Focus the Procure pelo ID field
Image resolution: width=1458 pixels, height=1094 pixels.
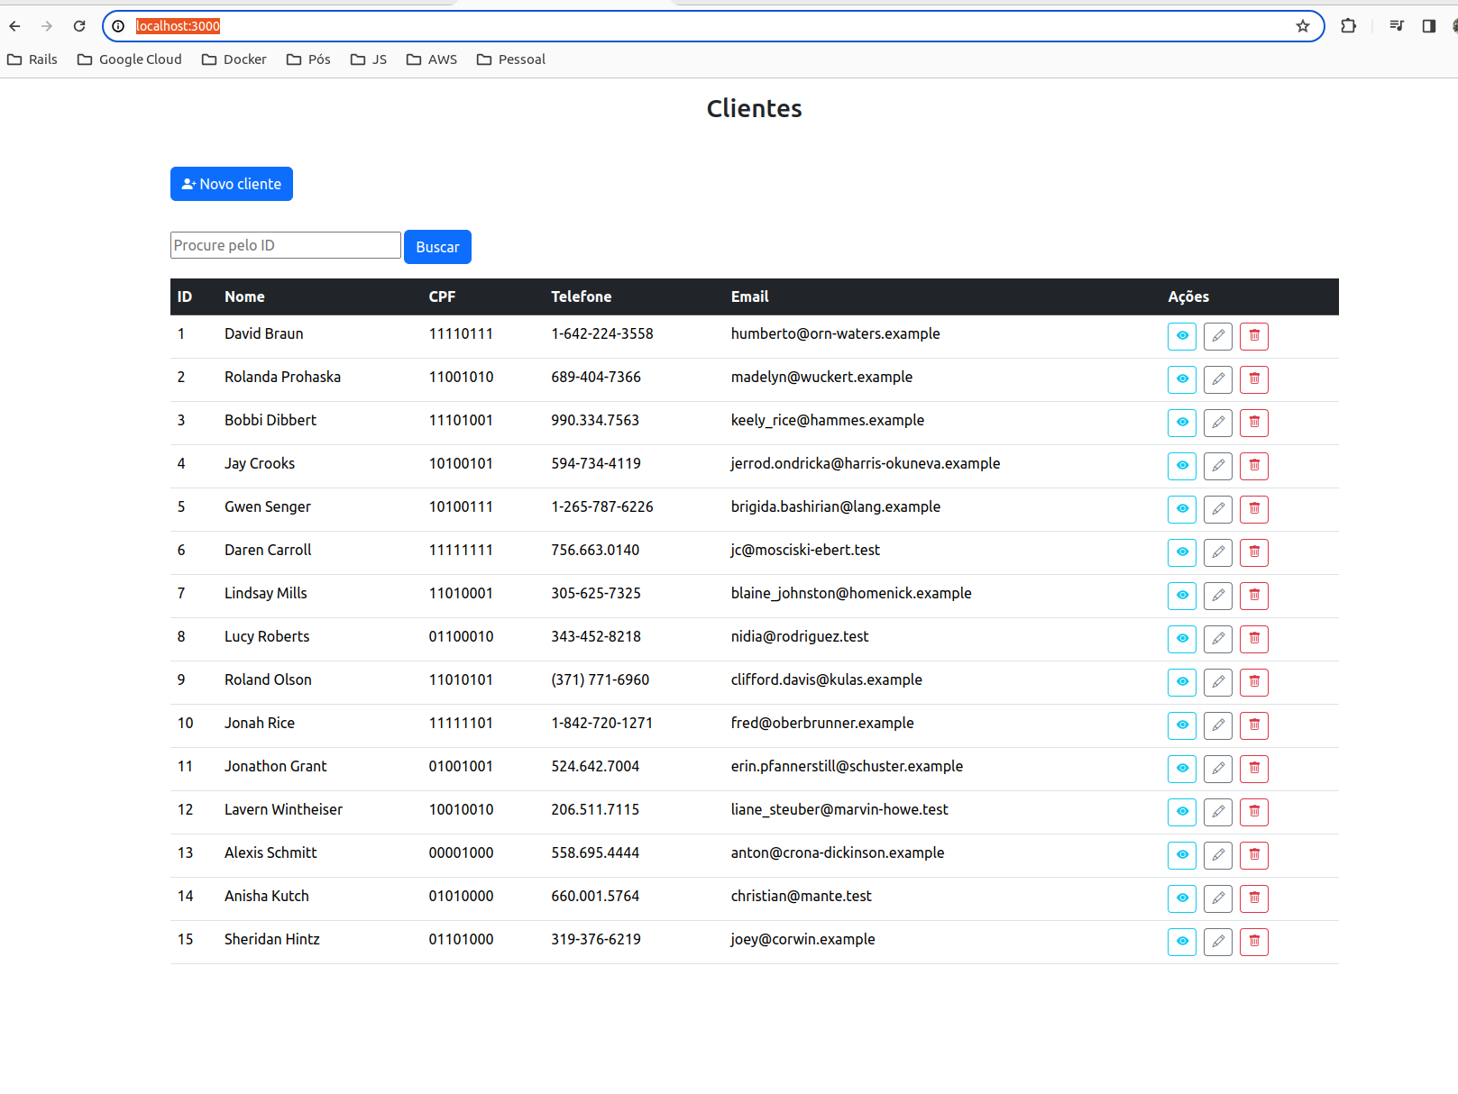pos(285,245)
